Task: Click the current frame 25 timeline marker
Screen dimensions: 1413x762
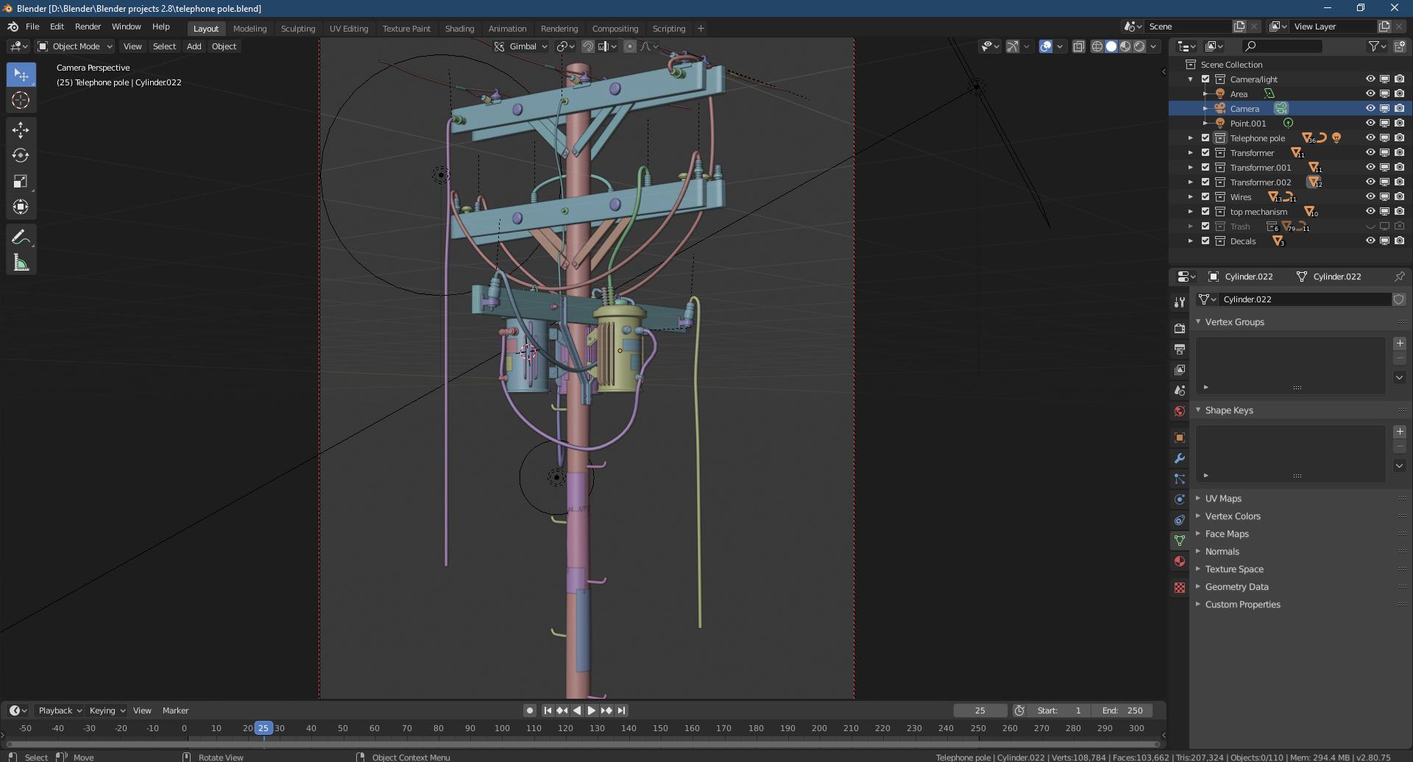Action: point(263,728)
